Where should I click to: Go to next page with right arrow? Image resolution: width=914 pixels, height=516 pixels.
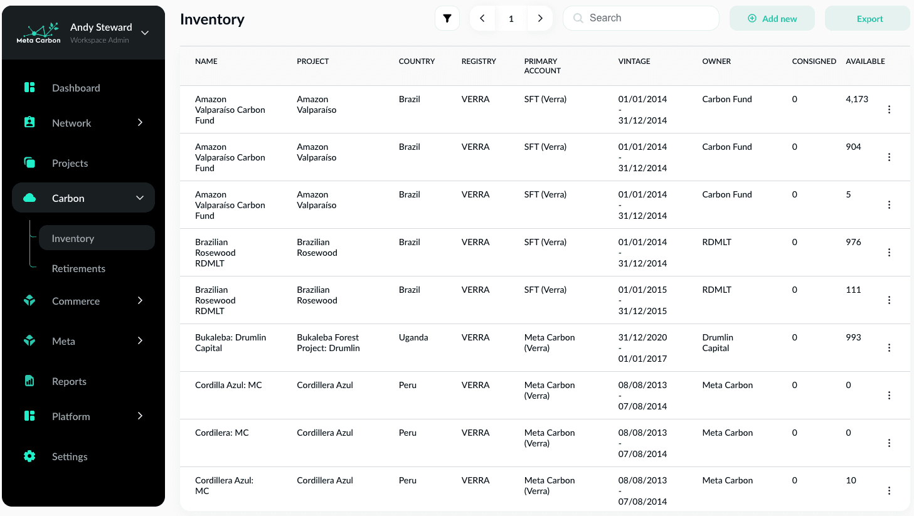[x=540, y=18]
